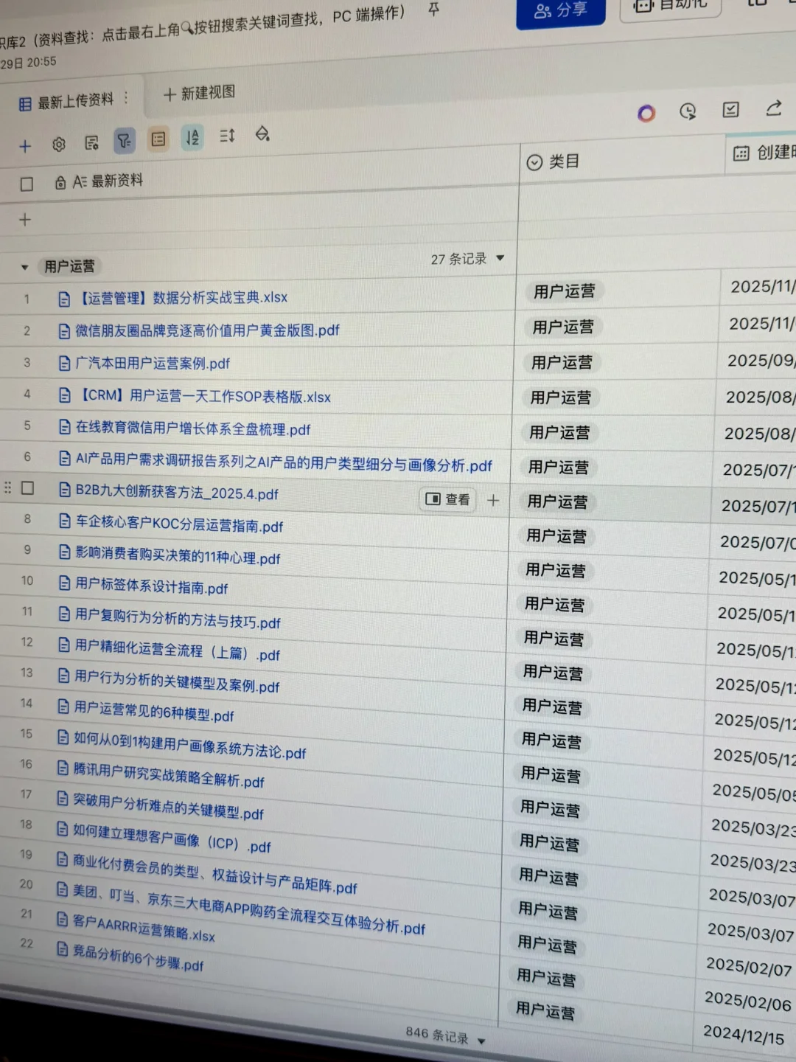The image size is (796, 1062).
Task: Open AI产品用户需求调研报告 pdf row
Action: (284, 463)
